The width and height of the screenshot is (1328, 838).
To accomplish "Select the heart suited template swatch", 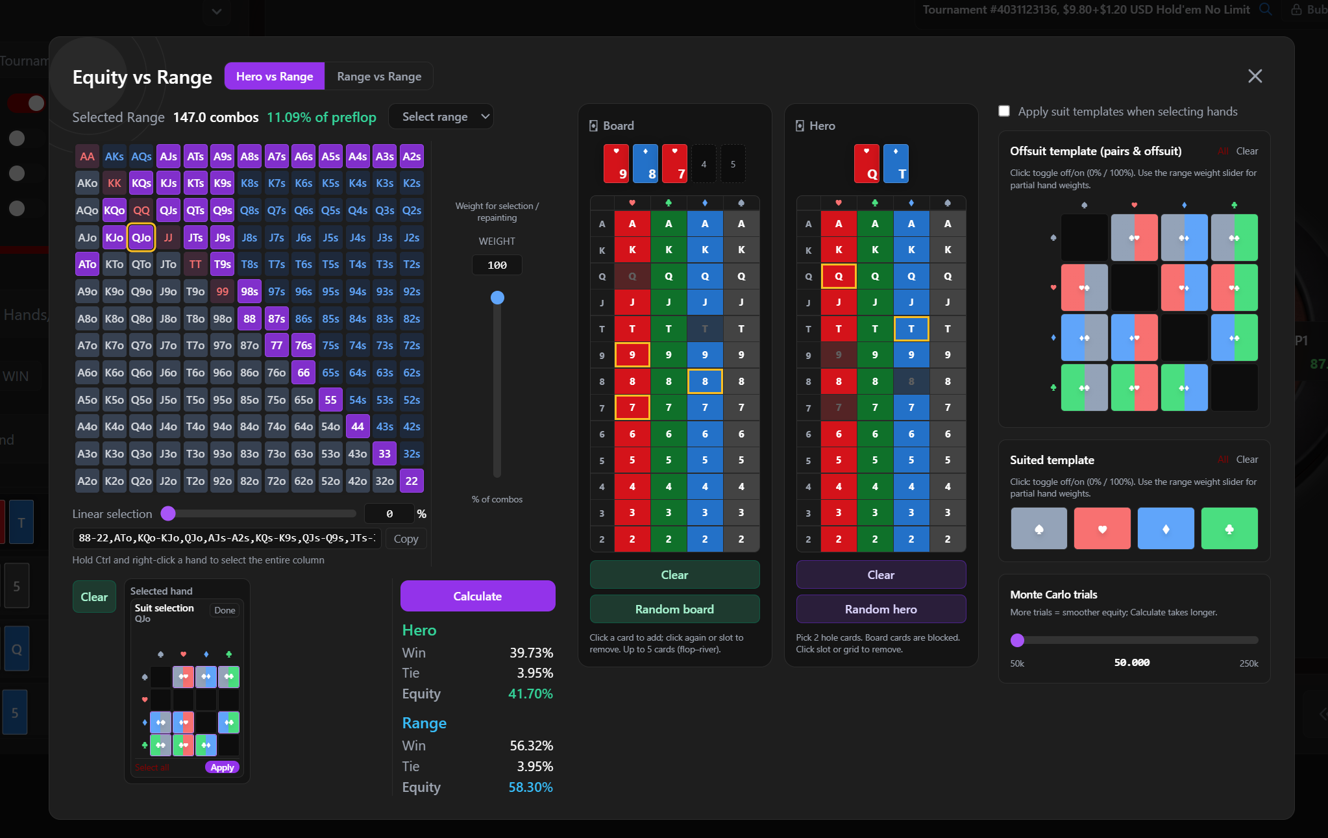I will (1102, 529).
